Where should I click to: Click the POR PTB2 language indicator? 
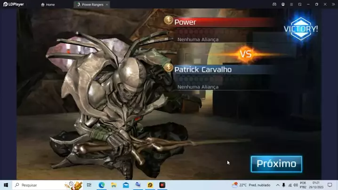[x=303, y=185]
